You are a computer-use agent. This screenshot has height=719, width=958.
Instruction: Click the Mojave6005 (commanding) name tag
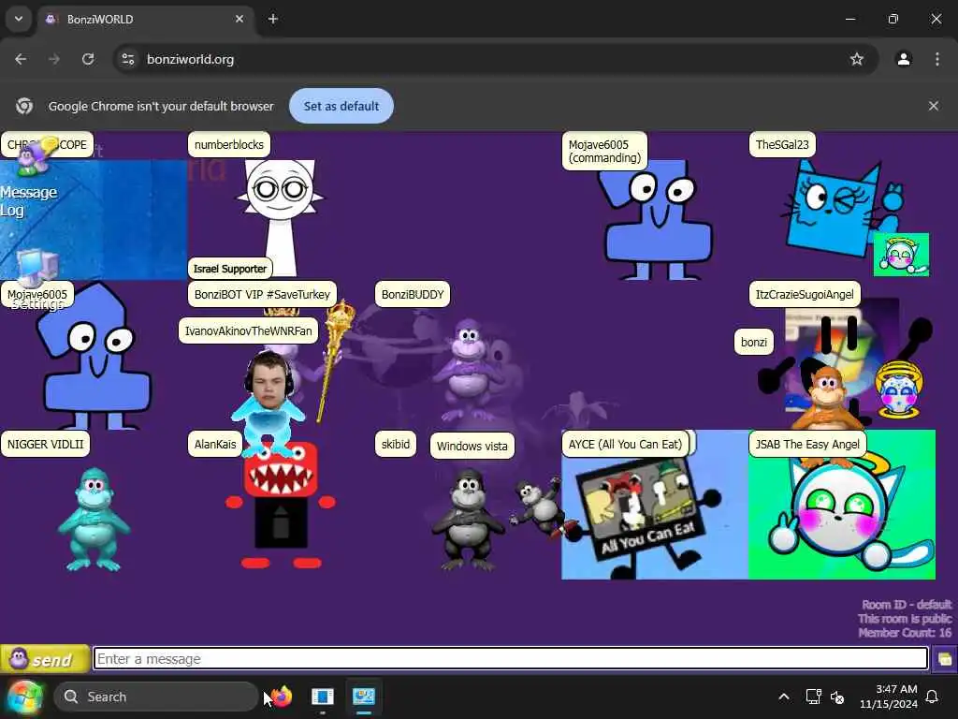604,151
